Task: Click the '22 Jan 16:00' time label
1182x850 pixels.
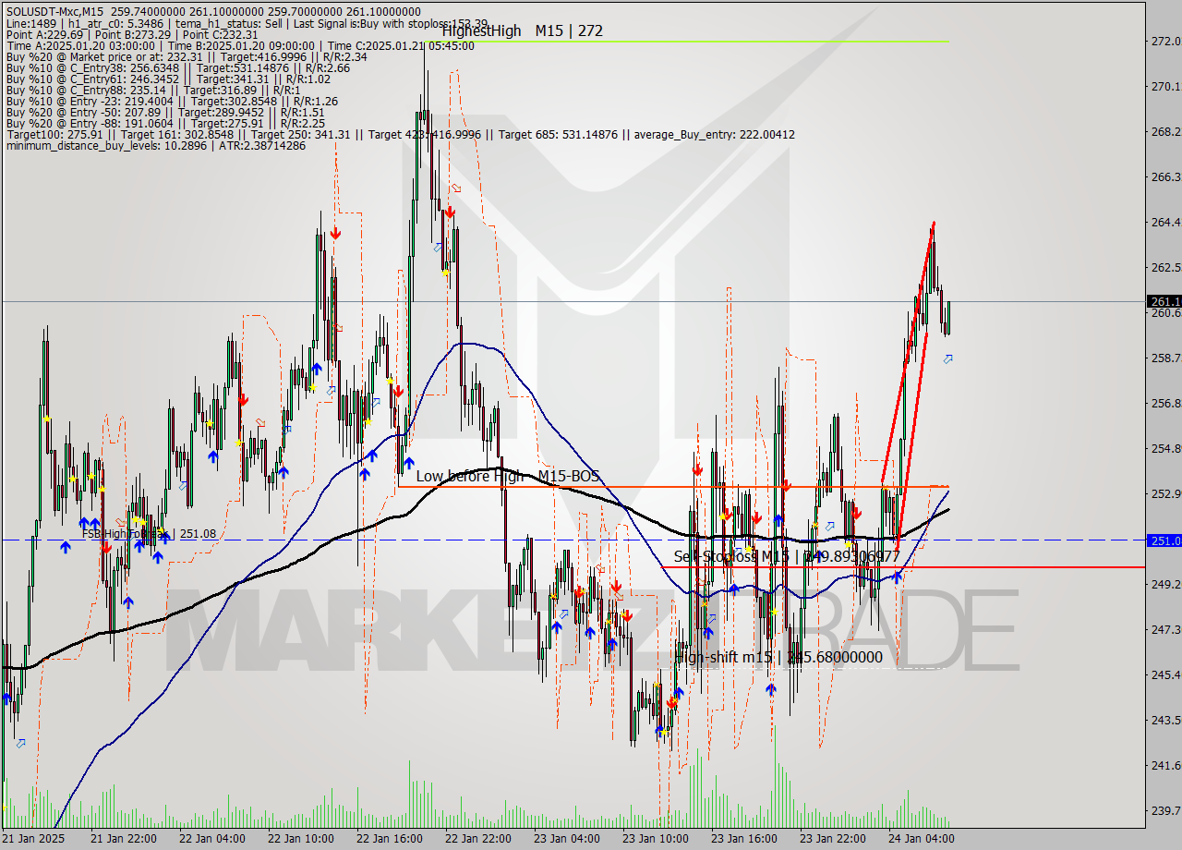Action: click(x=389, y=839)
